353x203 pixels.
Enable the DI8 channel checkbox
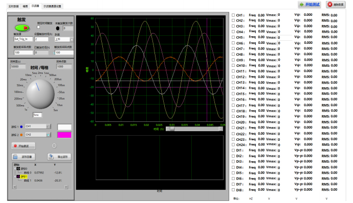(x=233, y=190)
